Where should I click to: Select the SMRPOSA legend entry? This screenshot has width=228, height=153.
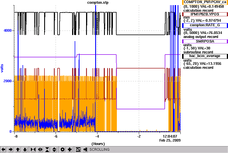click(205, 41)
